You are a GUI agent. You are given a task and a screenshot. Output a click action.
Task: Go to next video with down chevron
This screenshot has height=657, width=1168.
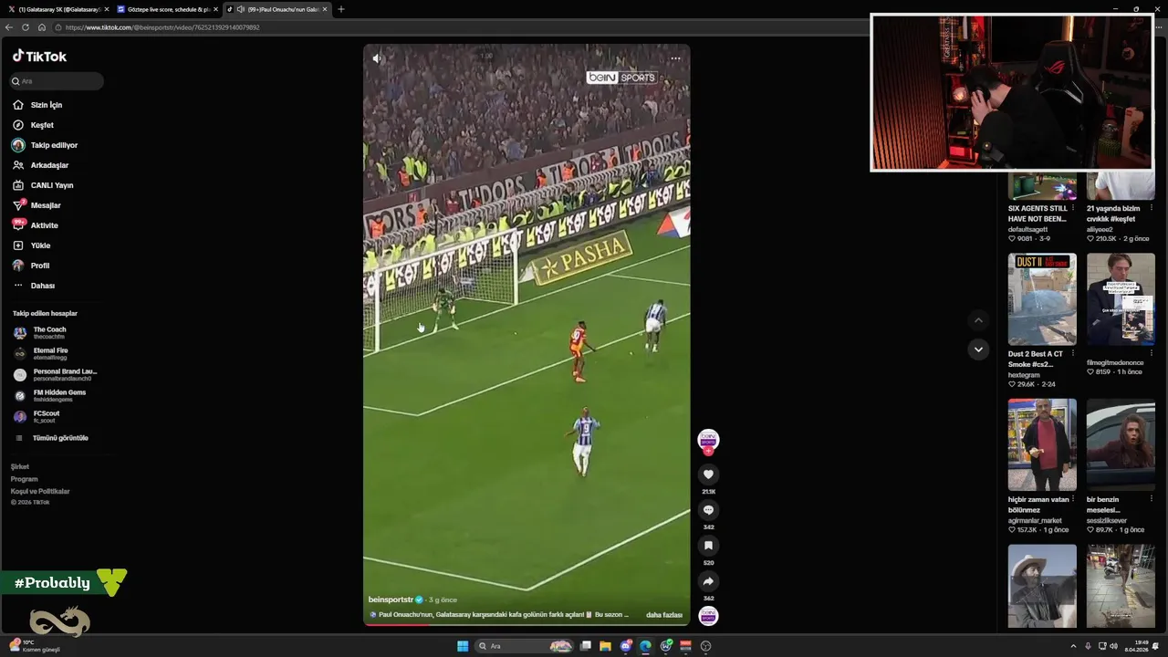point(978,349)
